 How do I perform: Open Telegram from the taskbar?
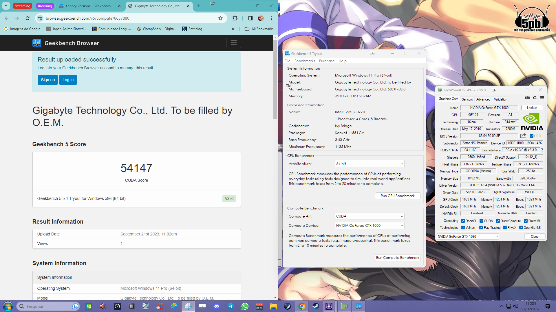(231, 306)
